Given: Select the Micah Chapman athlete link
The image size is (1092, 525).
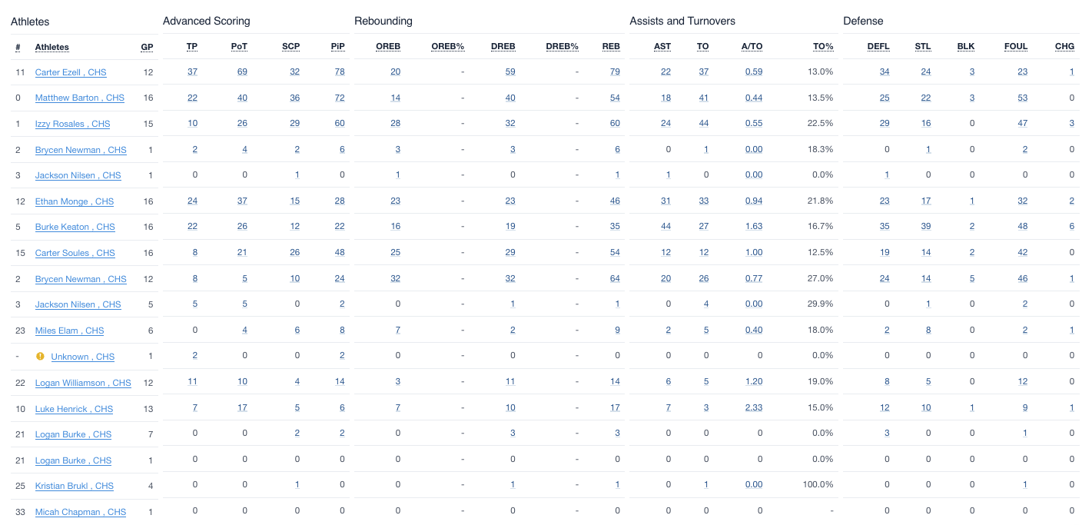Looking at the screenshot, I should [x=80, y=512].
